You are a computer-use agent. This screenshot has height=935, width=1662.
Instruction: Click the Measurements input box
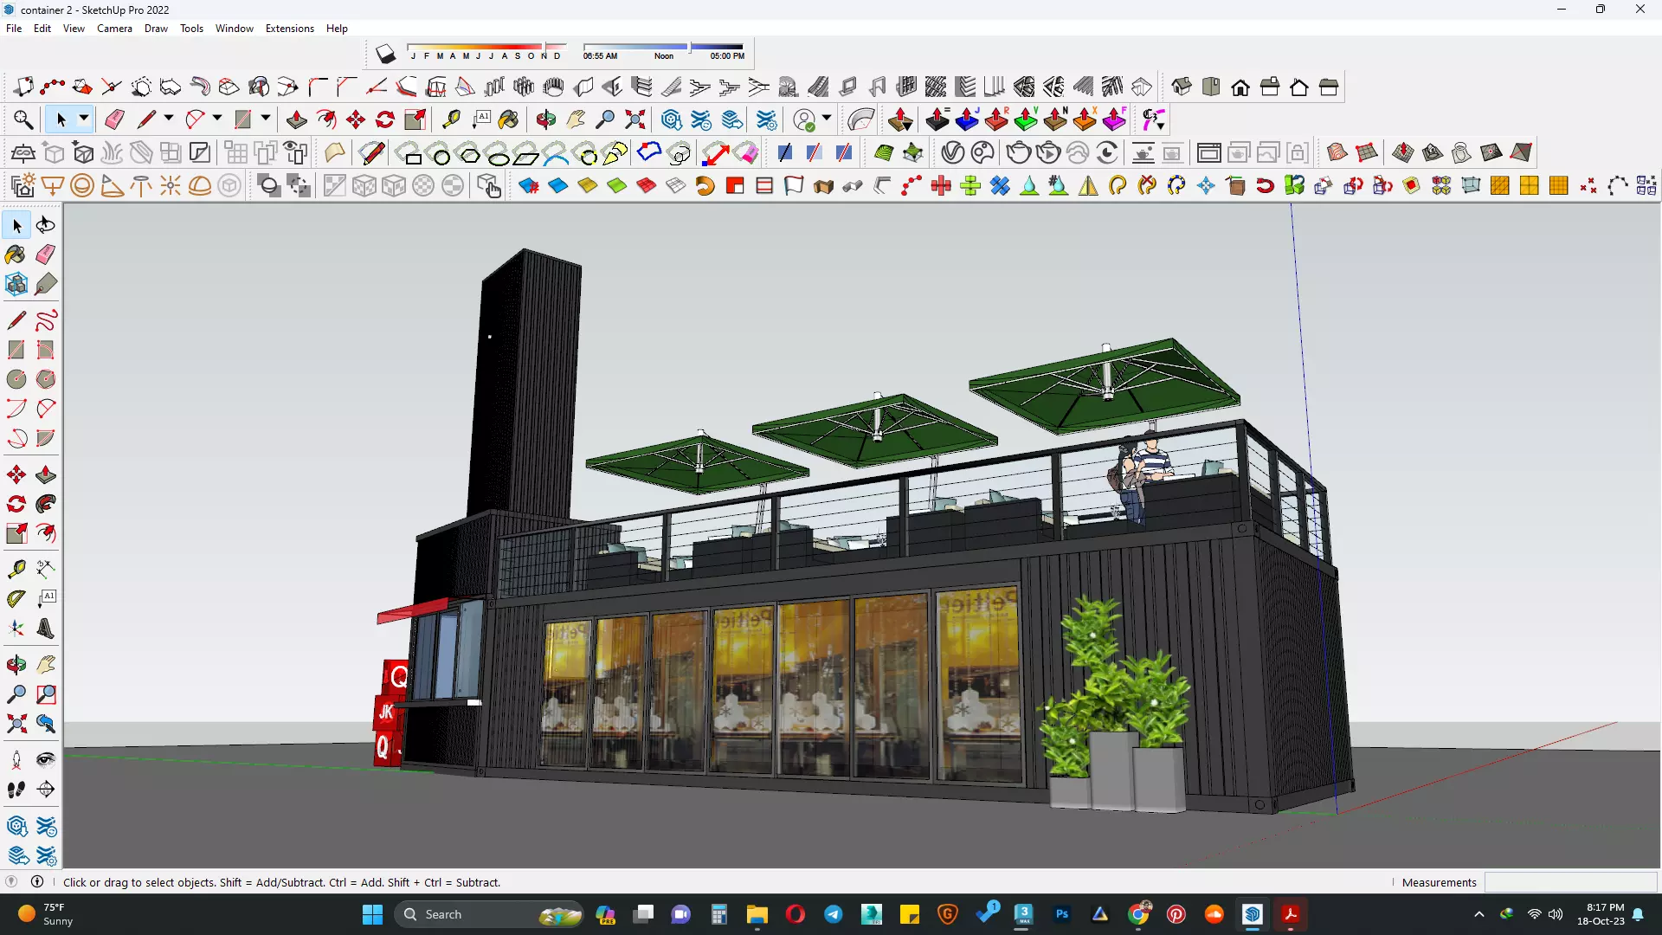tap(1569, 882)
